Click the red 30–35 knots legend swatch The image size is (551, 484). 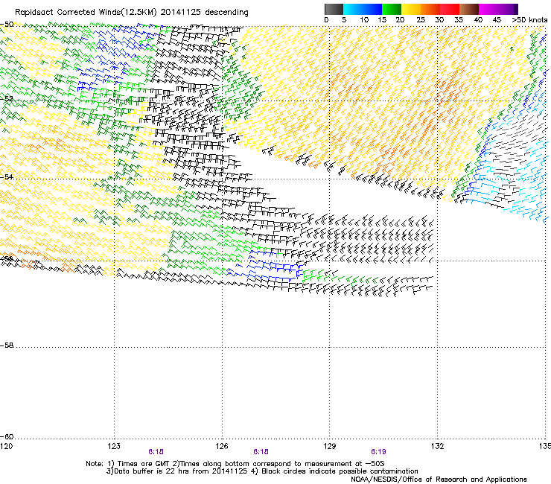[450, 9]
